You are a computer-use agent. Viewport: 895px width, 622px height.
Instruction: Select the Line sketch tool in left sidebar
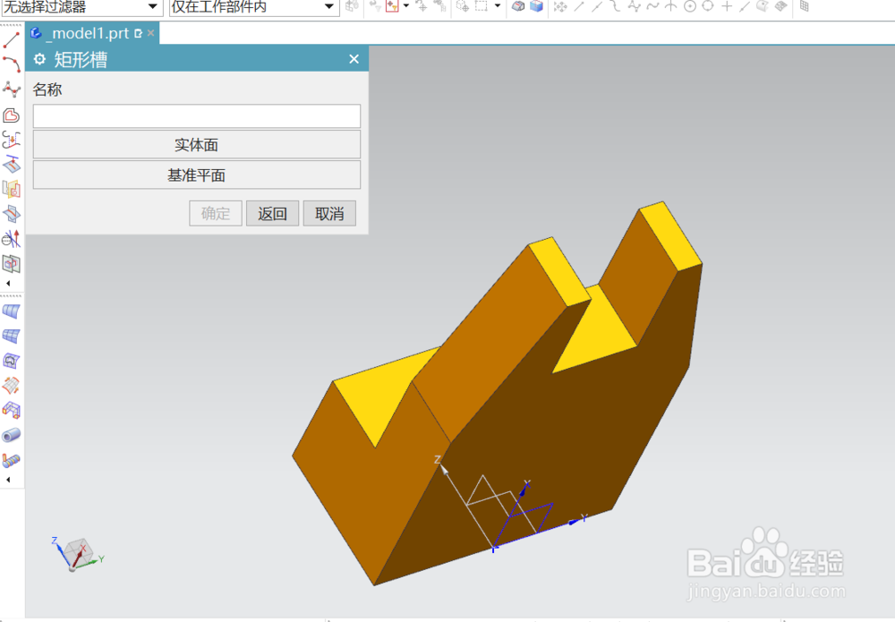click(x=11, y=38)
